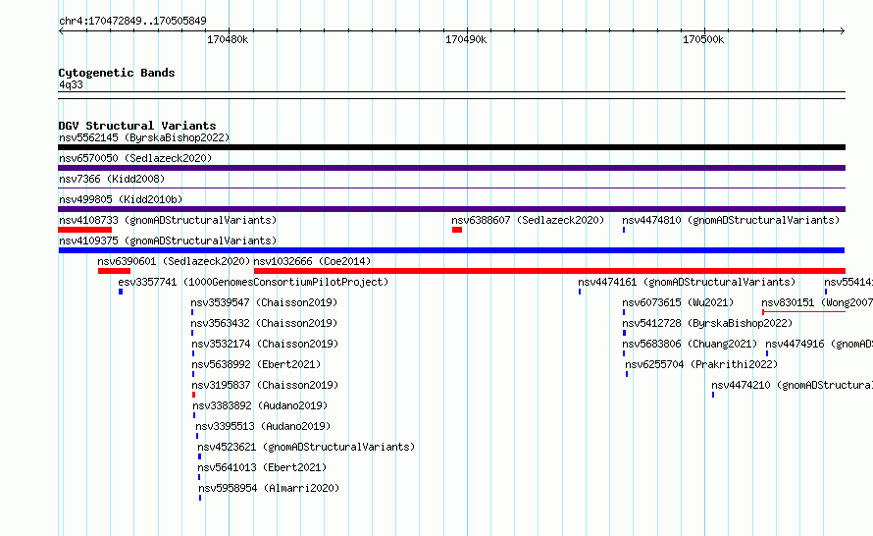
Task: Click the nsv5562145 (ByrskaBishop2022) variant label
Action: tap(144, 137)
